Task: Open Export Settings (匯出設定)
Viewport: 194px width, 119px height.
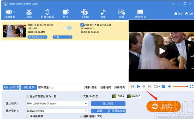Action: [108, 103]
